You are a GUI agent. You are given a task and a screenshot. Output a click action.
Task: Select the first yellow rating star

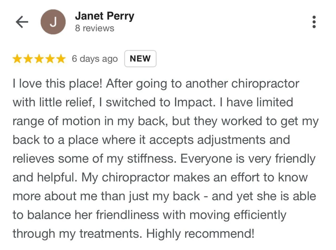[x=18, y=59]
